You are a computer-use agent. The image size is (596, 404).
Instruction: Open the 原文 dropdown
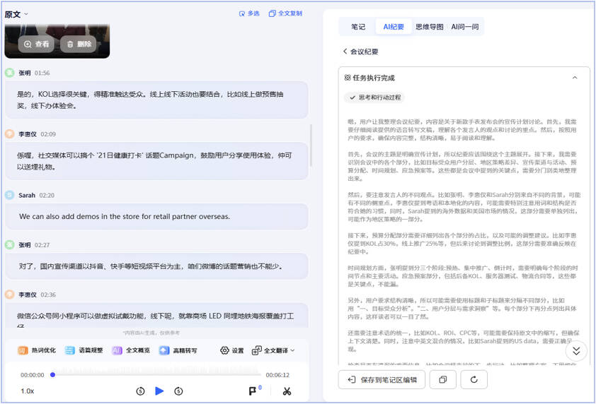[x=17, y=14]
